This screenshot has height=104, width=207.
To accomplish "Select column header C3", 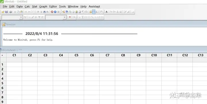I will [x=45, y=55].
